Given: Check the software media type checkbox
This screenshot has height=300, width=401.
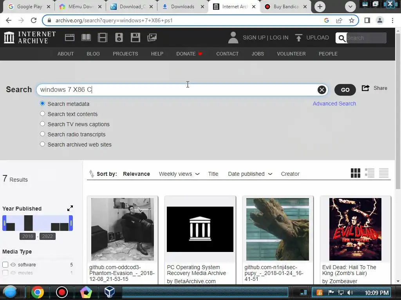Looking at the screenshot, I should pos(5,264).
